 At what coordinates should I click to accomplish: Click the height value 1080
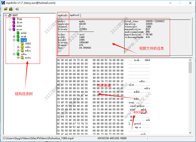point(82,40)
